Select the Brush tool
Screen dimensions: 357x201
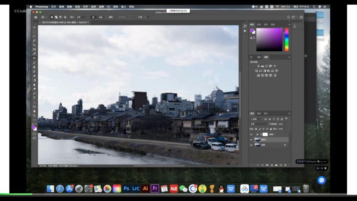34,63
